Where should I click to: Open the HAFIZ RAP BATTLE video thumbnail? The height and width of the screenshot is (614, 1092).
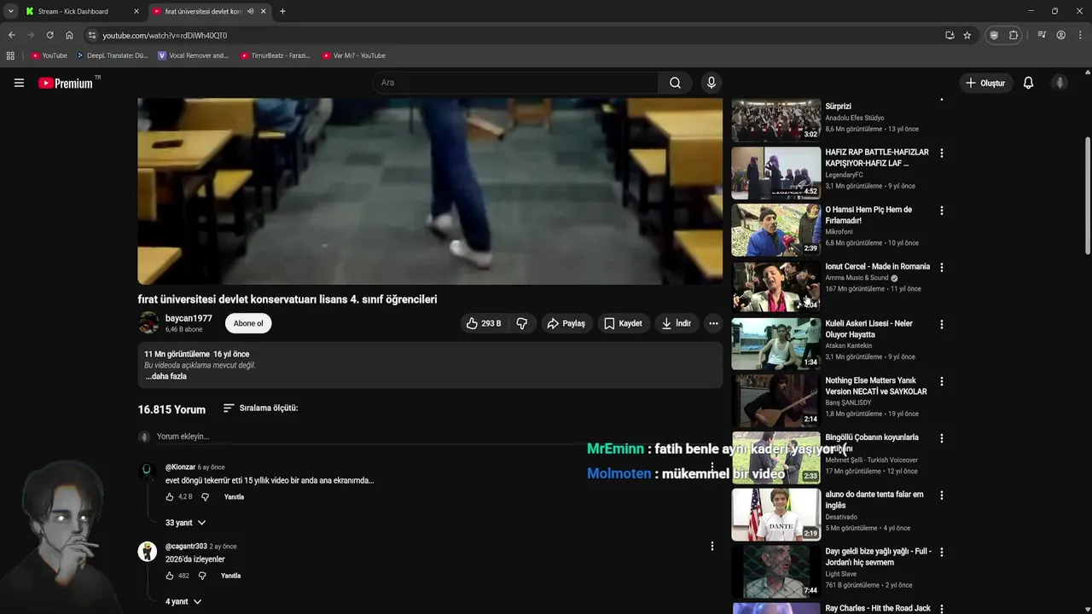[775, 172]
